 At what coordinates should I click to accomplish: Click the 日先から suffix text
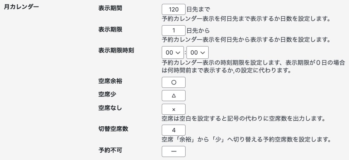(198, 30)
